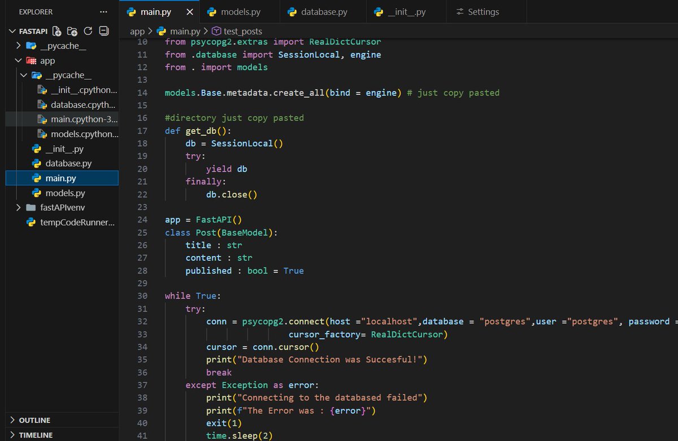The image size is (678, 441).
Task: Click the settings icon on Settings tab
Action: click(460, 12)
